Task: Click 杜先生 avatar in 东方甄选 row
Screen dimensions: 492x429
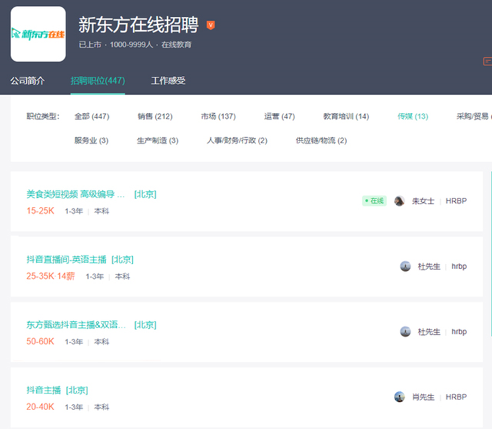Action: point(405,331)
